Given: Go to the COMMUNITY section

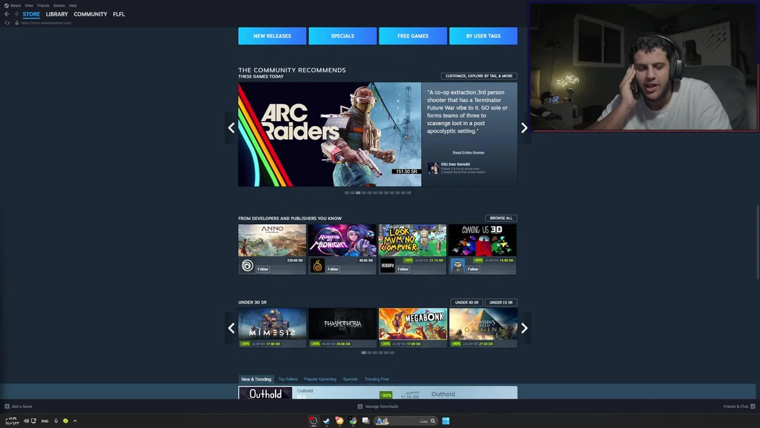Looking at the screenshot, I should pos(90,14).
